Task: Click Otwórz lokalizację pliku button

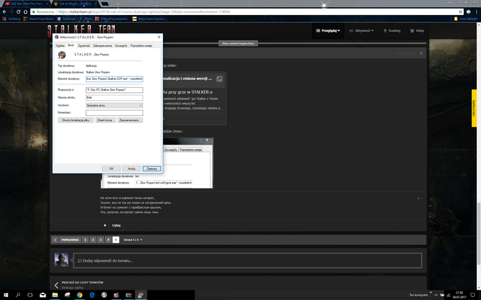Action: (76, 121)
